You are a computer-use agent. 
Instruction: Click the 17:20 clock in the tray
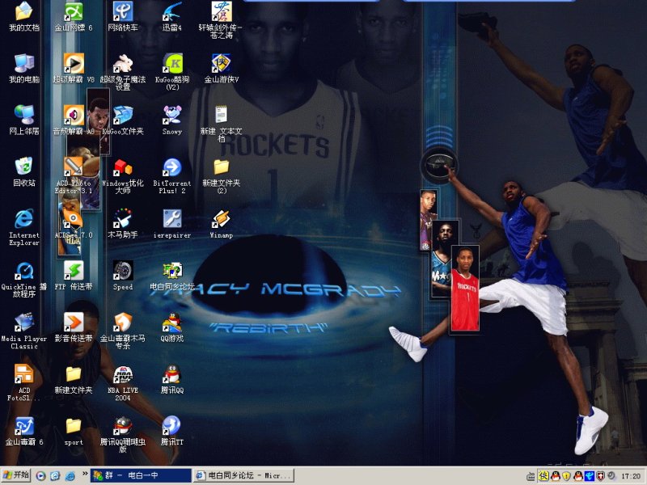pos(630,475)
